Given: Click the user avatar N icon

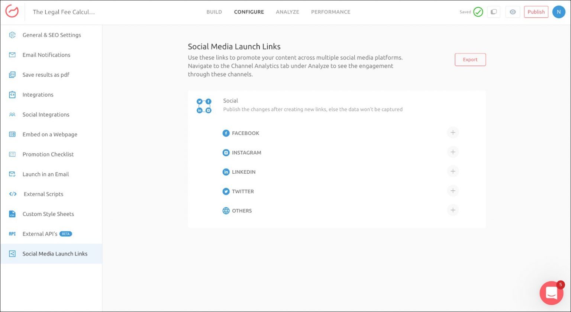Looking at the screenshot, I should [x=558, y=12].
